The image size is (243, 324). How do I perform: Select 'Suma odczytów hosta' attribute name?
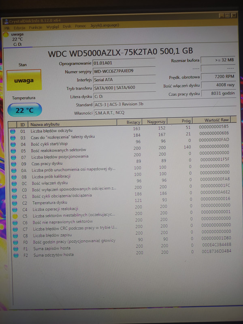click(x=53, y=255)
